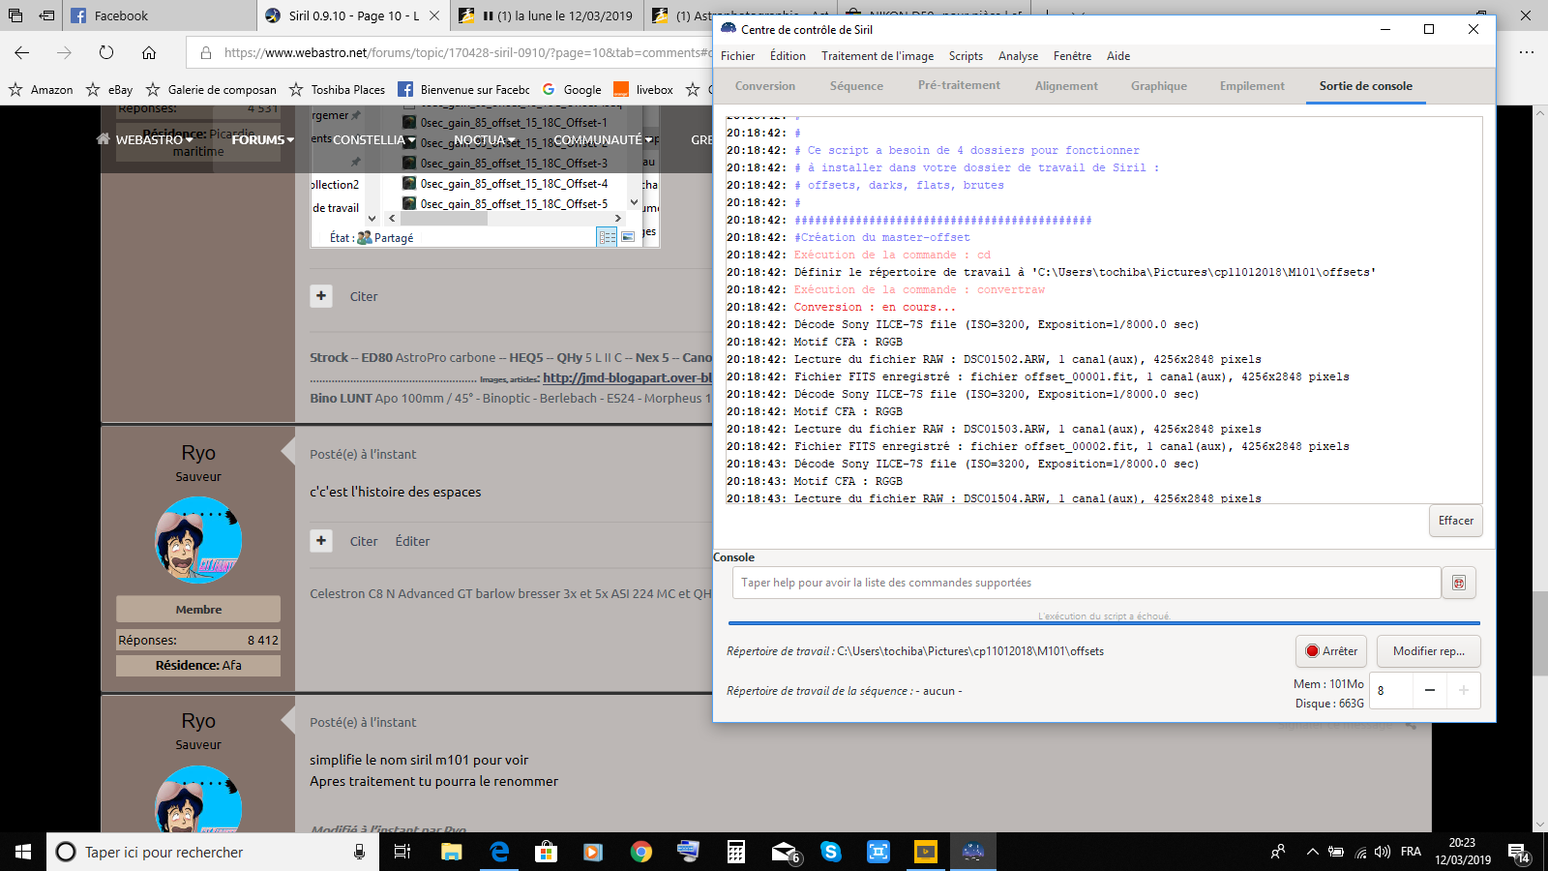
Task: Decrease thread count with minus stepper
Action: point(1430,690)
